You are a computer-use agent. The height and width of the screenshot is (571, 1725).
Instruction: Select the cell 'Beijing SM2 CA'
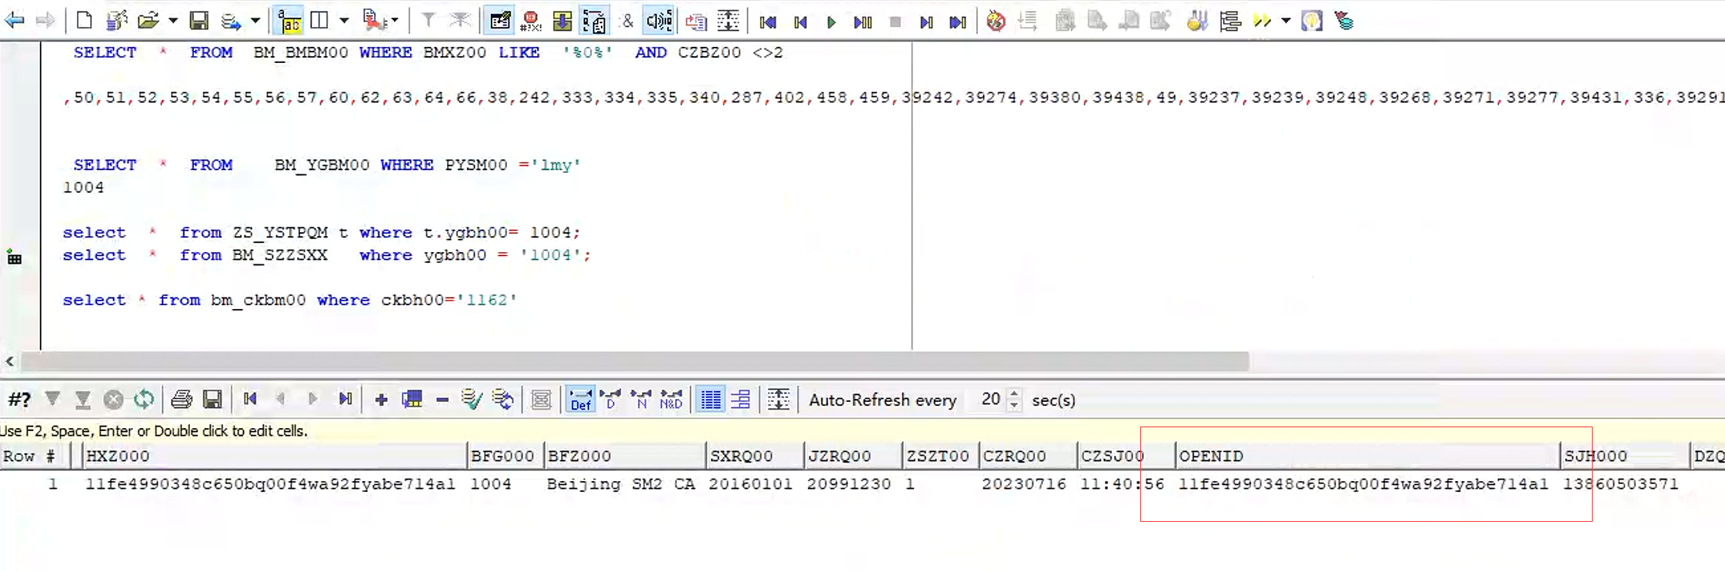[x=621, y=484]
